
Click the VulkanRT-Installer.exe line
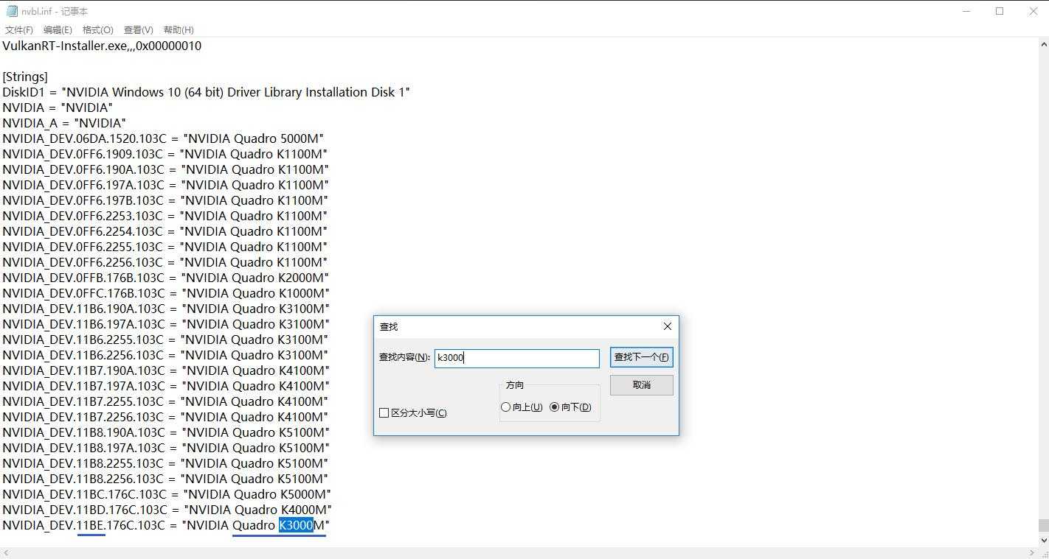(102, 46)
